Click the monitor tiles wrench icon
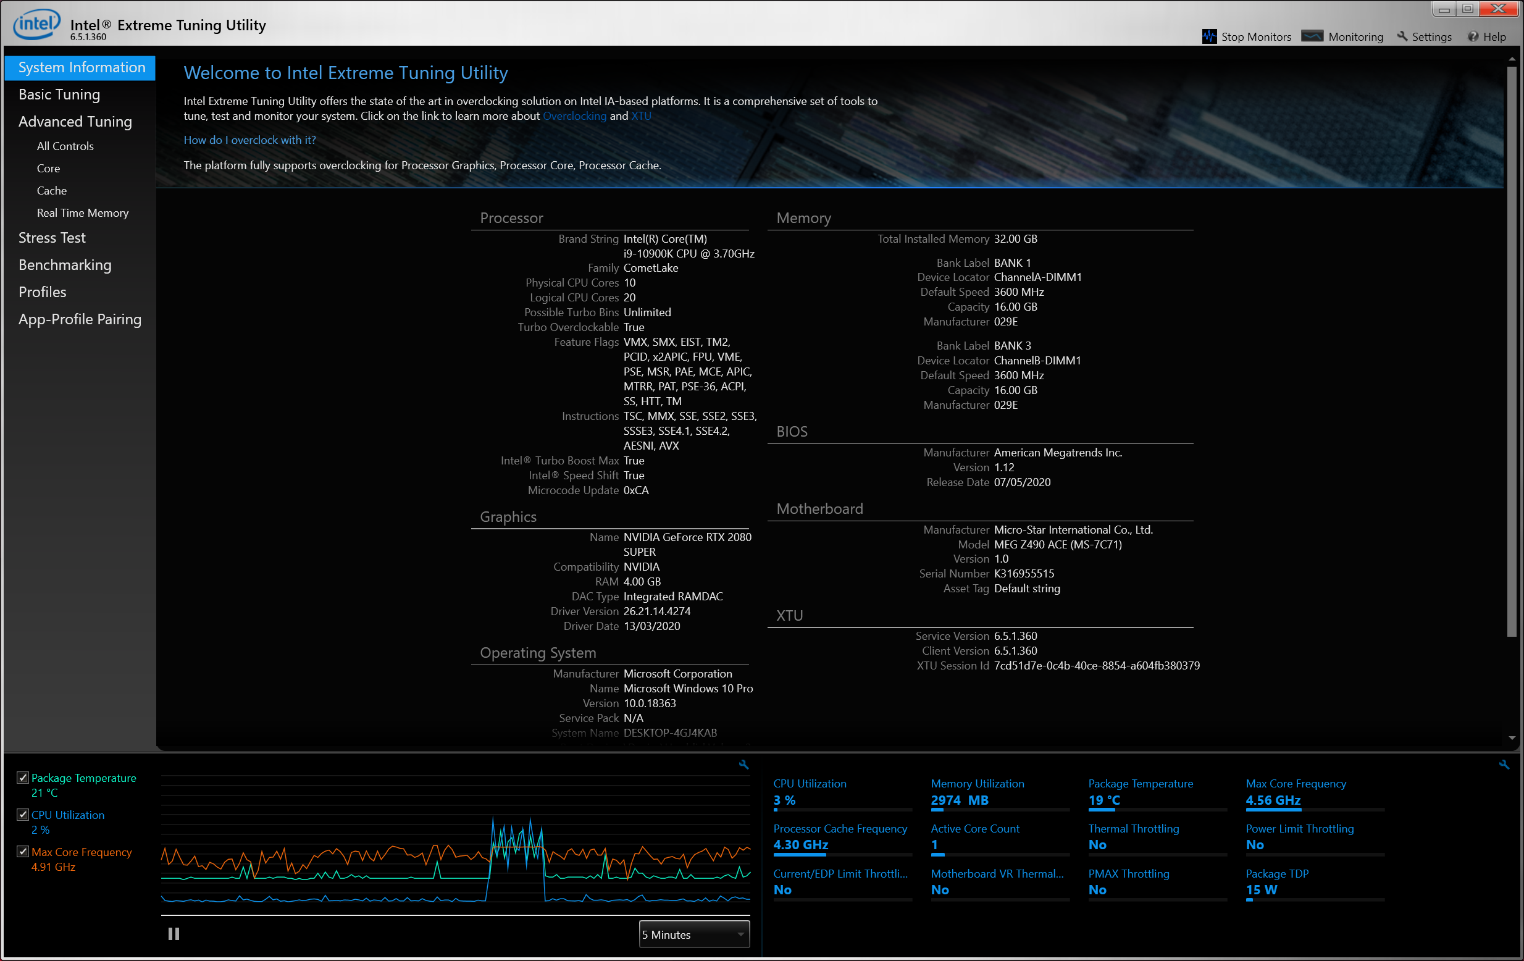The height and width of the screenshot is (961, 1524). (x=1504, y=765)
